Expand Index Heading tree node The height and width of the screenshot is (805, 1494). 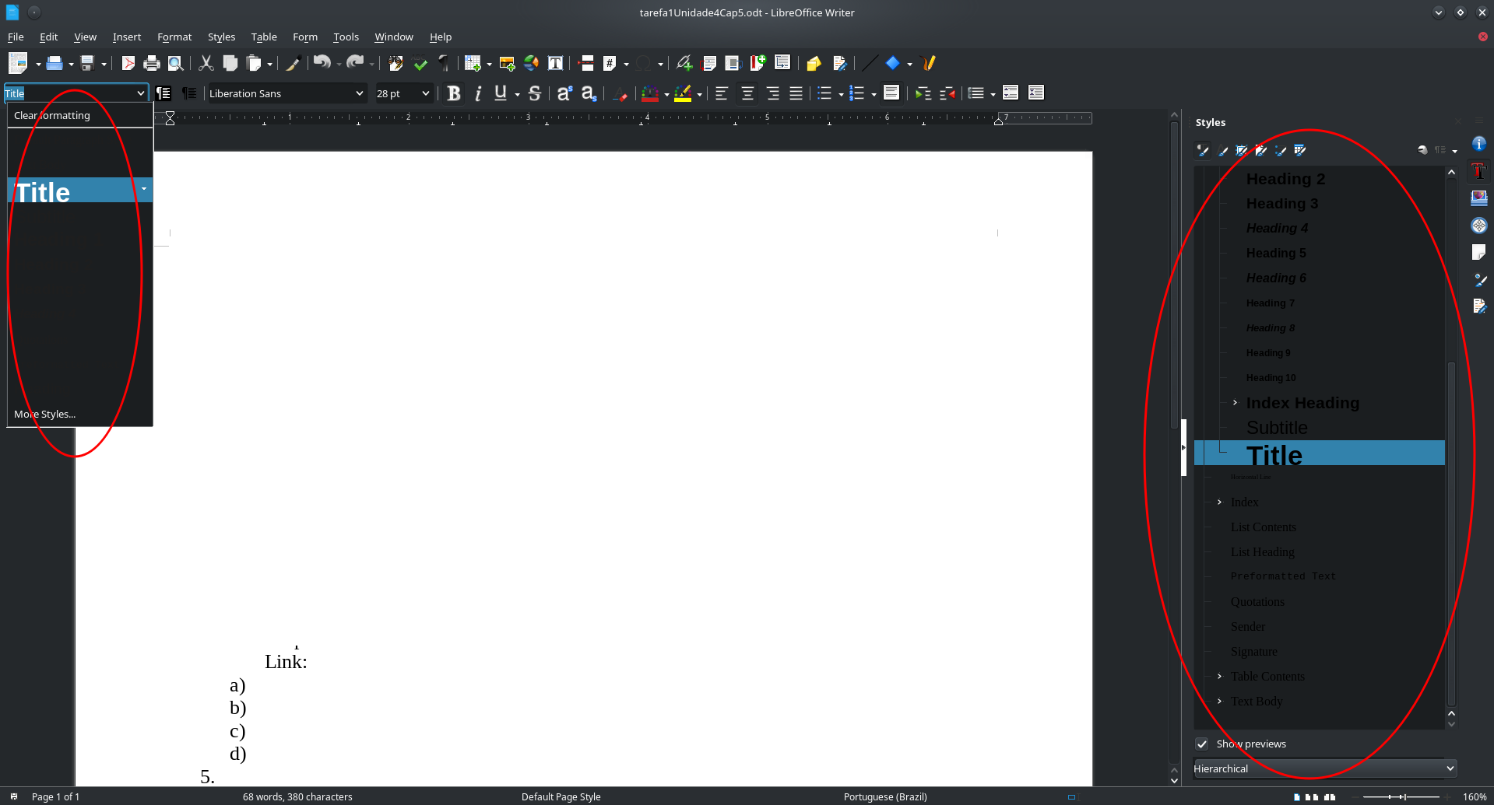(1236, 402)
